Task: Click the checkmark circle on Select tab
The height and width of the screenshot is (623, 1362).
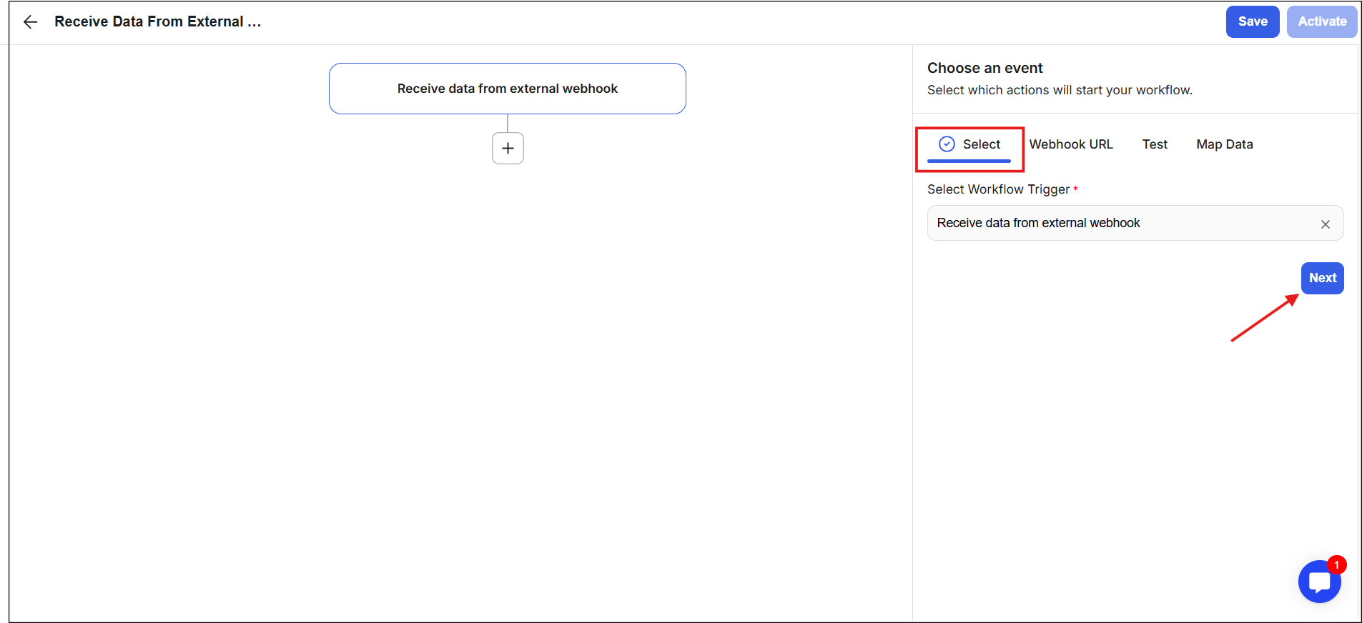Action: pyautogui.click(x=947, y=144)
